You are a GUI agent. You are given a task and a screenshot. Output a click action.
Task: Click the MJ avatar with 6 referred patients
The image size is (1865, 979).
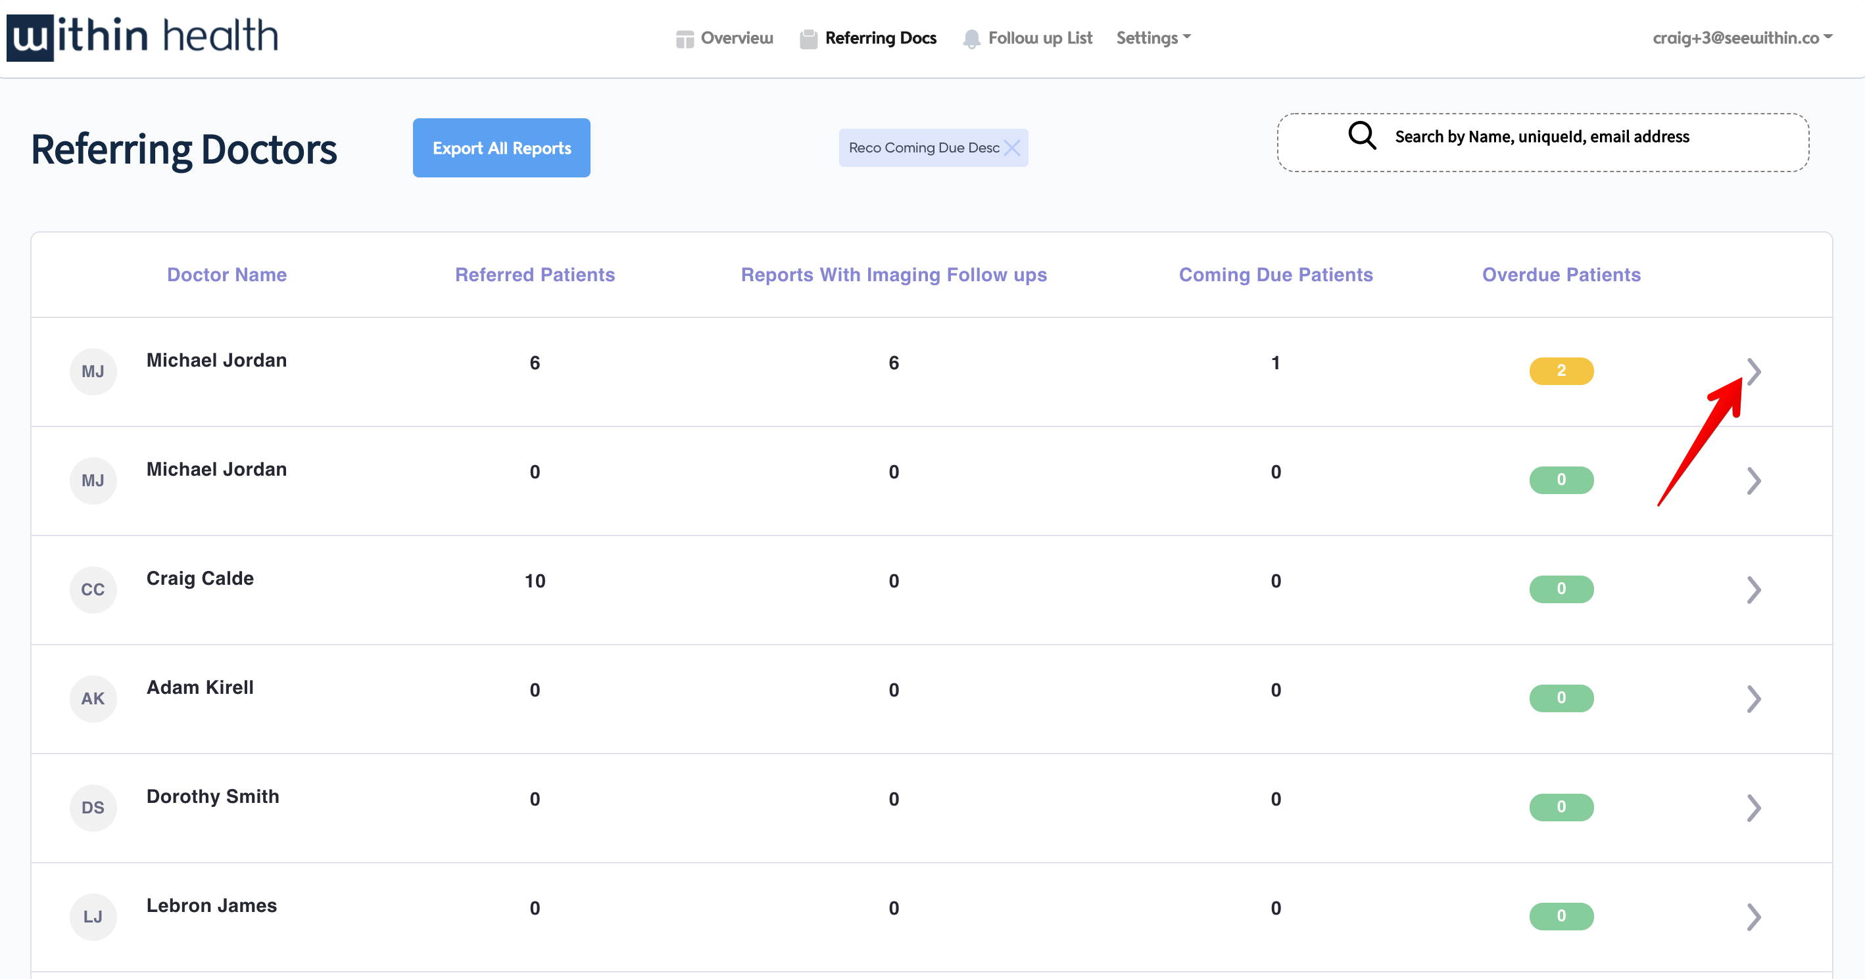click(x=93, y=371)
